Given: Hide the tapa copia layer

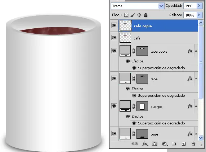Looking at the screenshot, I should pos(114,51).
